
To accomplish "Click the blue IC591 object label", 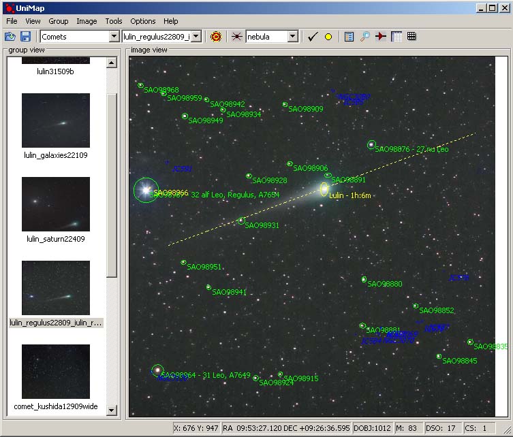I will pos(182,169).
